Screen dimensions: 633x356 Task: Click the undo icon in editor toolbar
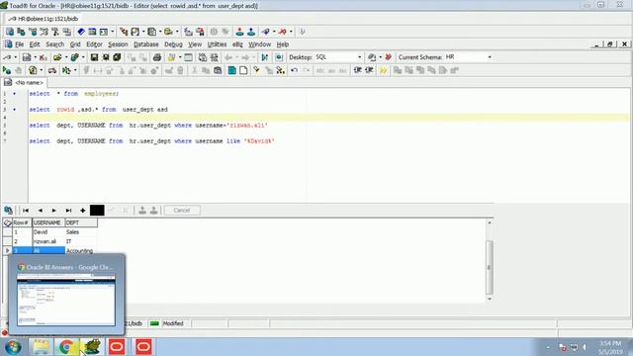point(294,70)
